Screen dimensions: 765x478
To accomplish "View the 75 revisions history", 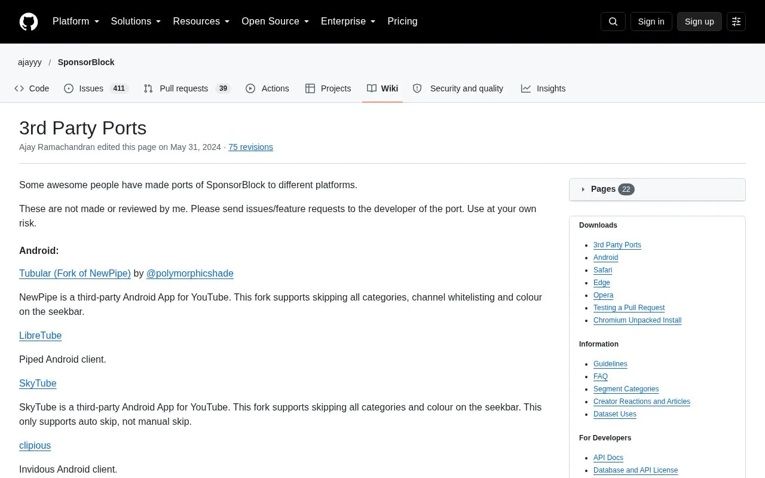I will tap(250, 147).
